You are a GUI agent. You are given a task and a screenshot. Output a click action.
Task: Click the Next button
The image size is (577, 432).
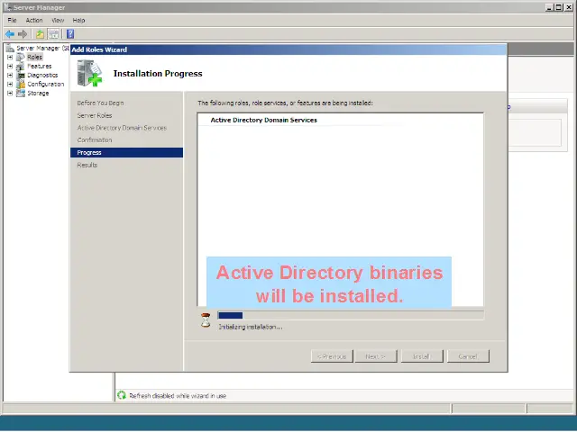(x=376, y=356)
